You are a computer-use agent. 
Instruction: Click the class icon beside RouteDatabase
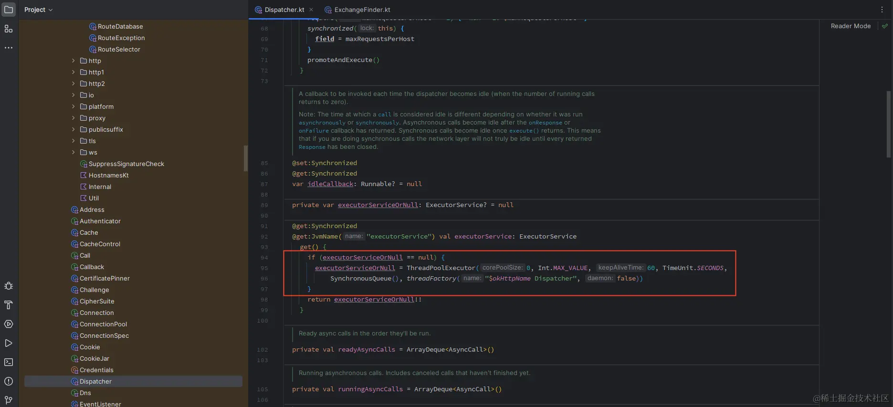[x=93, y=27]
